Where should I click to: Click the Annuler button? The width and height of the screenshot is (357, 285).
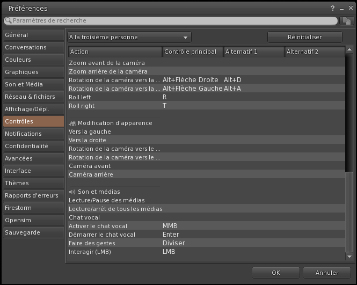click(x=327, y=273)
